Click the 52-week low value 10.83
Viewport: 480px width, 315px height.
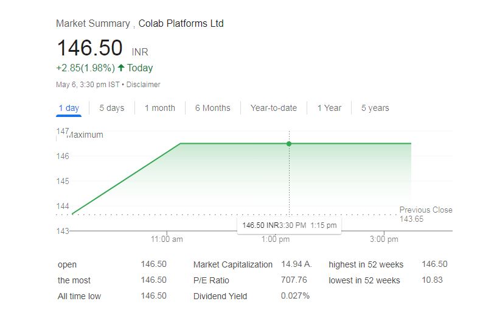tap(433, 280)
